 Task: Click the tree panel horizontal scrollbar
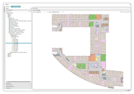pyautogui.click(x=18, y=82)
